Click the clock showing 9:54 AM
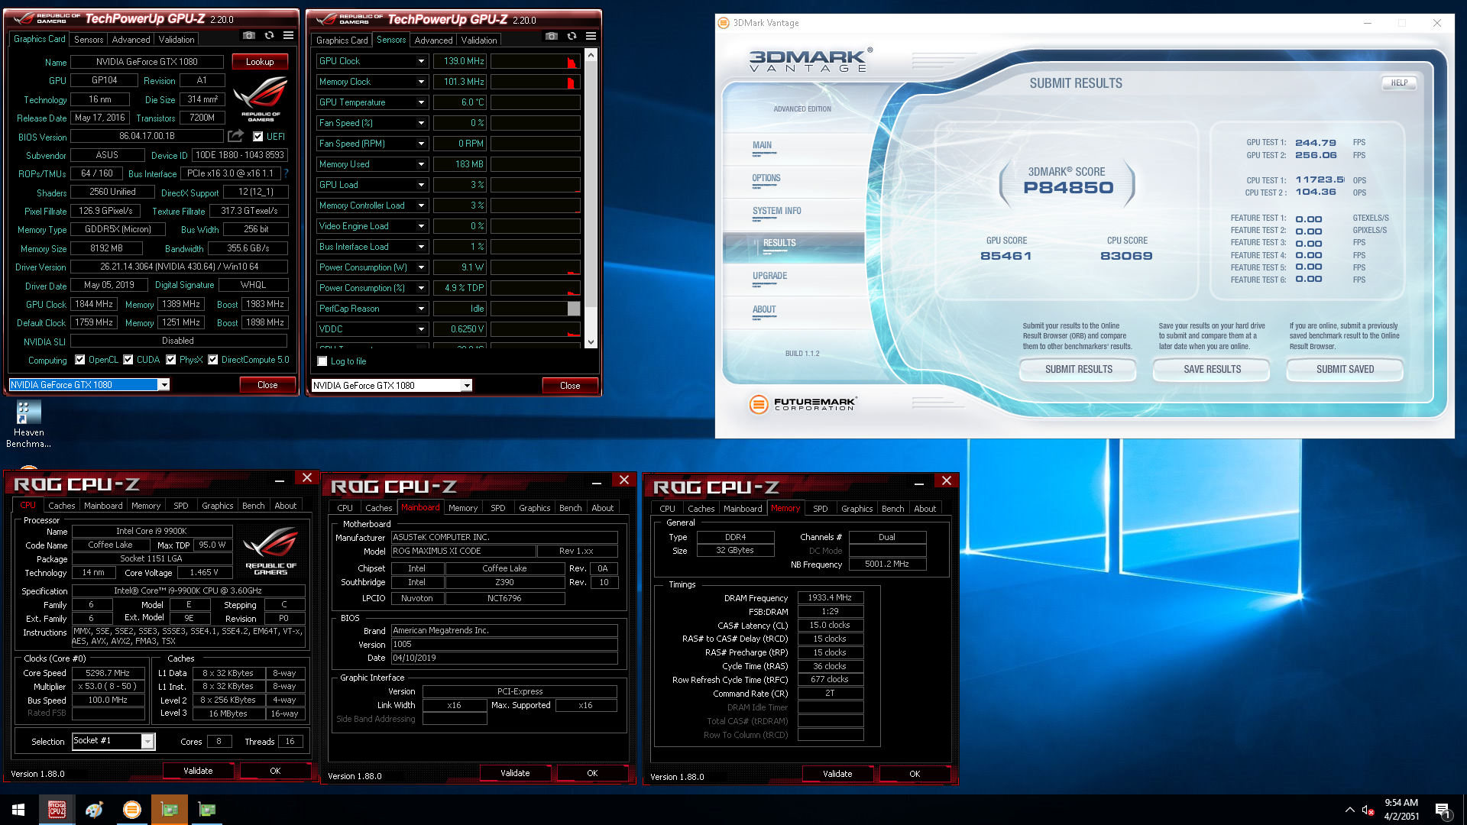This screenshot has width=1467, height=825. 1401,803
